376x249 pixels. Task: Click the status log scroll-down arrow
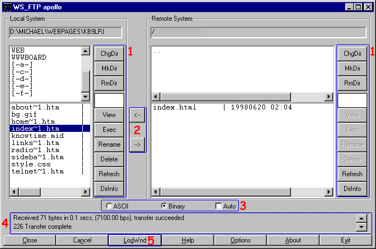pos(361,227)
